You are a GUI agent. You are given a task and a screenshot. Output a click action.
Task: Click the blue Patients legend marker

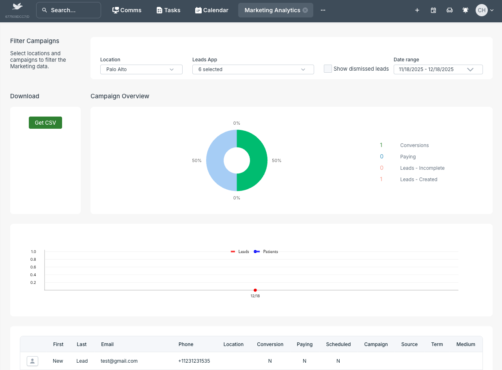point(256,252)
